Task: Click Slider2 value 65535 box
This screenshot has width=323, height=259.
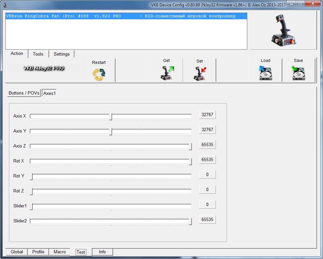Action: [207, 220]
